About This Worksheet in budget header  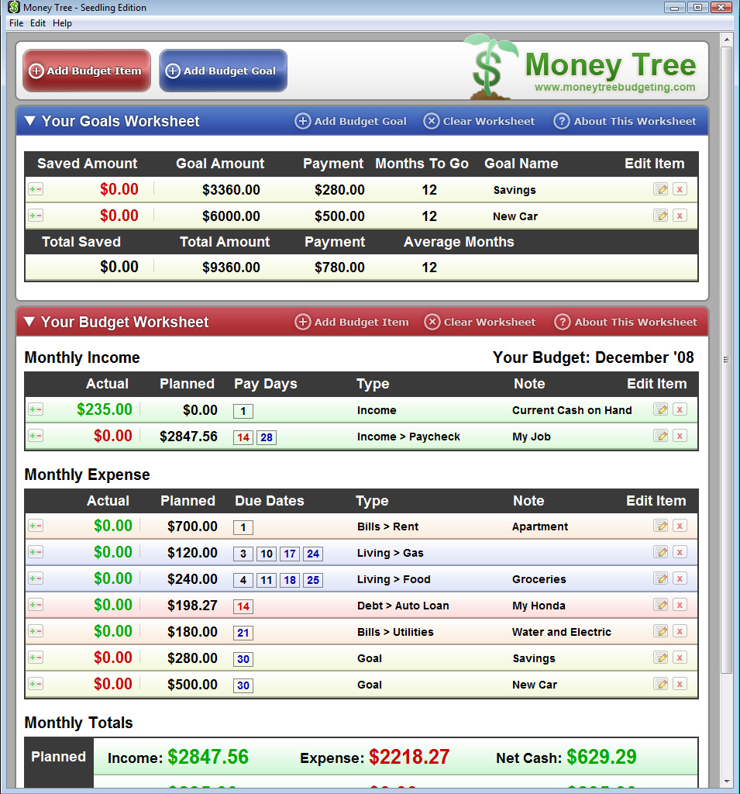(625, 322)
